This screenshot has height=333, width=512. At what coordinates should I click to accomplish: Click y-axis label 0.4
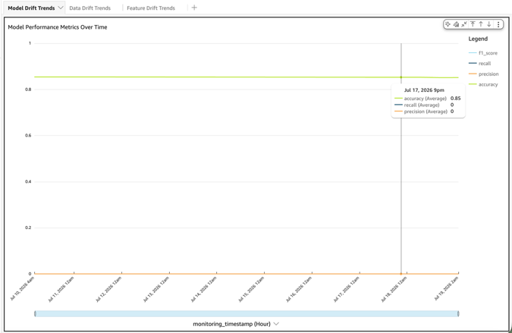[28, 181]
